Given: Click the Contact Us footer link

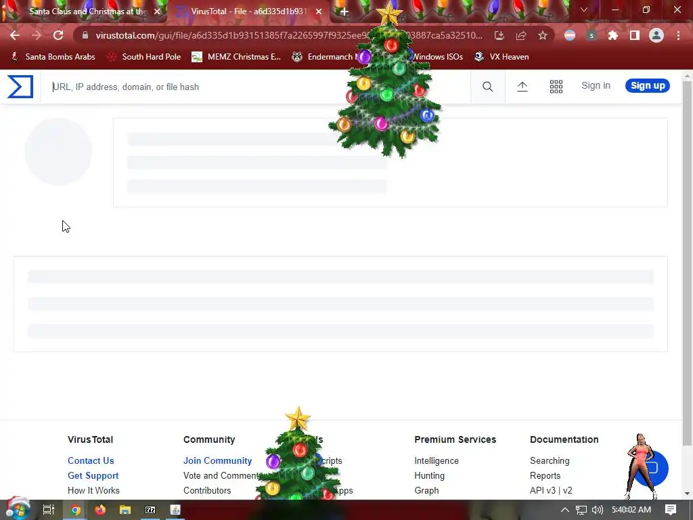Looking at the screenshot, I should pos(91,460).
